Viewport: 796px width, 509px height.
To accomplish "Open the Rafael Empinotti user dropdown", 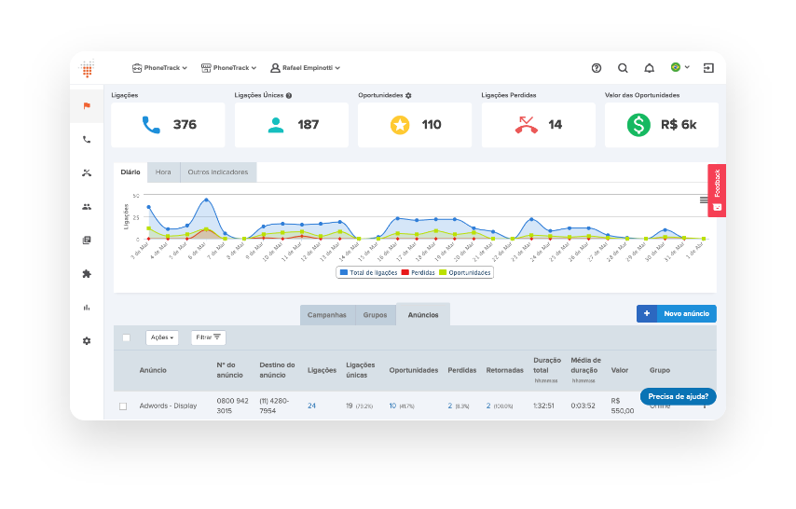I will coord(305,68).
